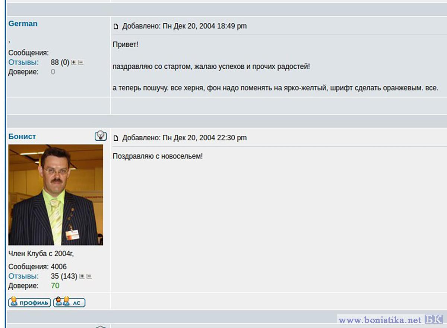
Task: Click the '35 (143)' review count
Action: click(64, 276)
